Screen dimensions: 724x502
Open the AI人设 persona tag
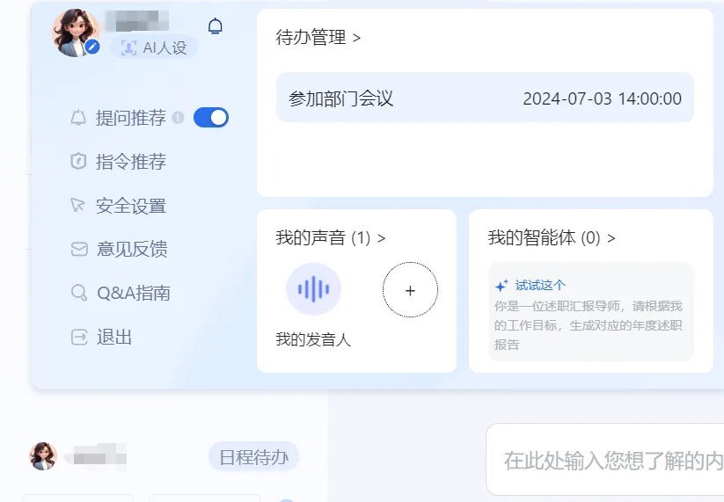[x=155, y=47]
